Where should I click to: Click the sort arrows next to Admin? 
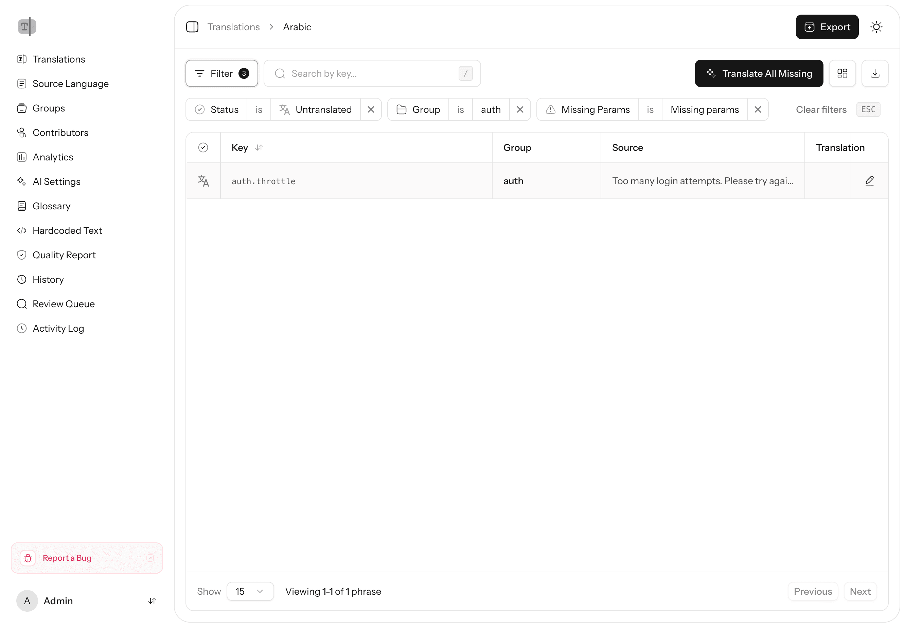pyautogui.click(x=152, y=601)
